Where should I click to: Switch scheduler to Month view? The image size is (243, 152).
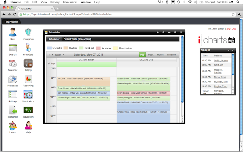[160, 54]
